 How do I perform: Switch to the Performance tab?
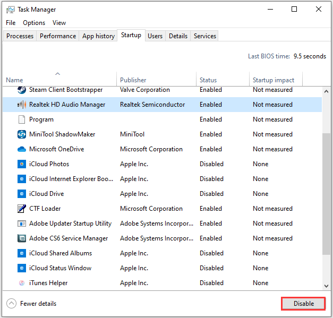[x=58, y=36]
